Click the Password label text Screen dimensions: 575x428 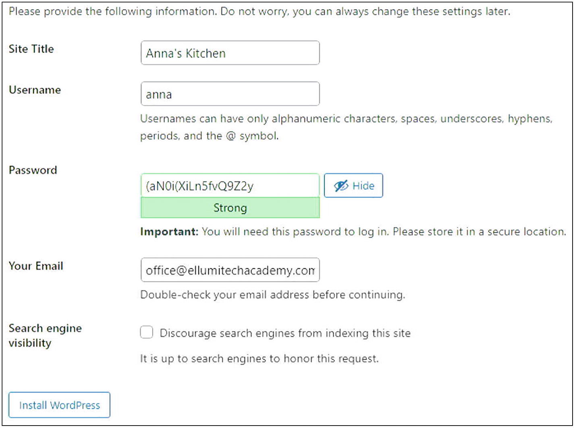pos(33,170)
